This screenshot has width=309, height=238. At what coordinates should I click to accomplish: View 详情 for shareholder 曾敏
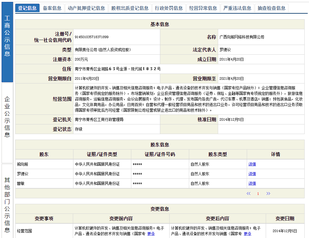pos(252,183)
